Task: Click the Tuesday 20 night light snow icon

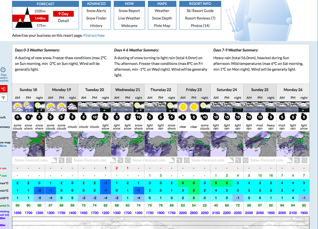Action: (x=105, y=107)
